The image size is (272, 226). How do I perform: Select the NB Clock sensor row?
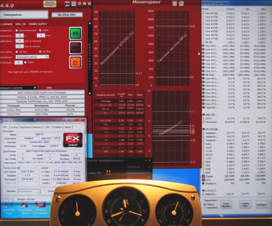click(234, 75)
